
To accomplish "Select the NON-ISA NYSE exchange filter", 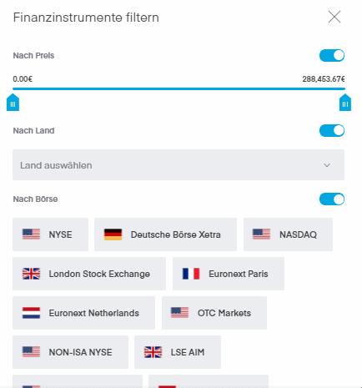I will 70,352.
